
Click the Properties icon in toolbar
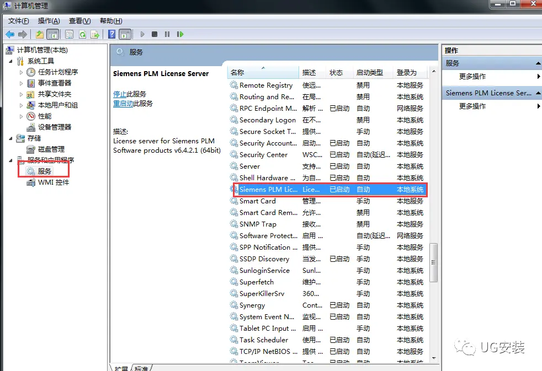point(69,34)
